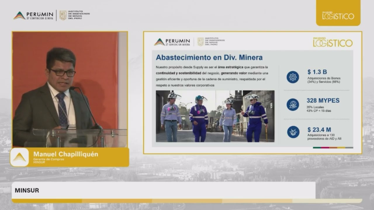Click the speaker name "Manuel Chapilliquén"

point(66,154)
